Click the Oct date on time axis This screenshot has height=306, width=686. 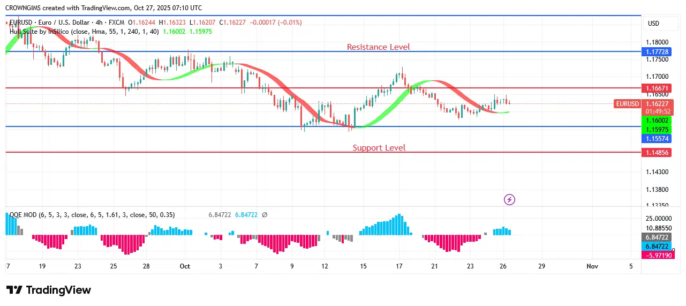185,266
